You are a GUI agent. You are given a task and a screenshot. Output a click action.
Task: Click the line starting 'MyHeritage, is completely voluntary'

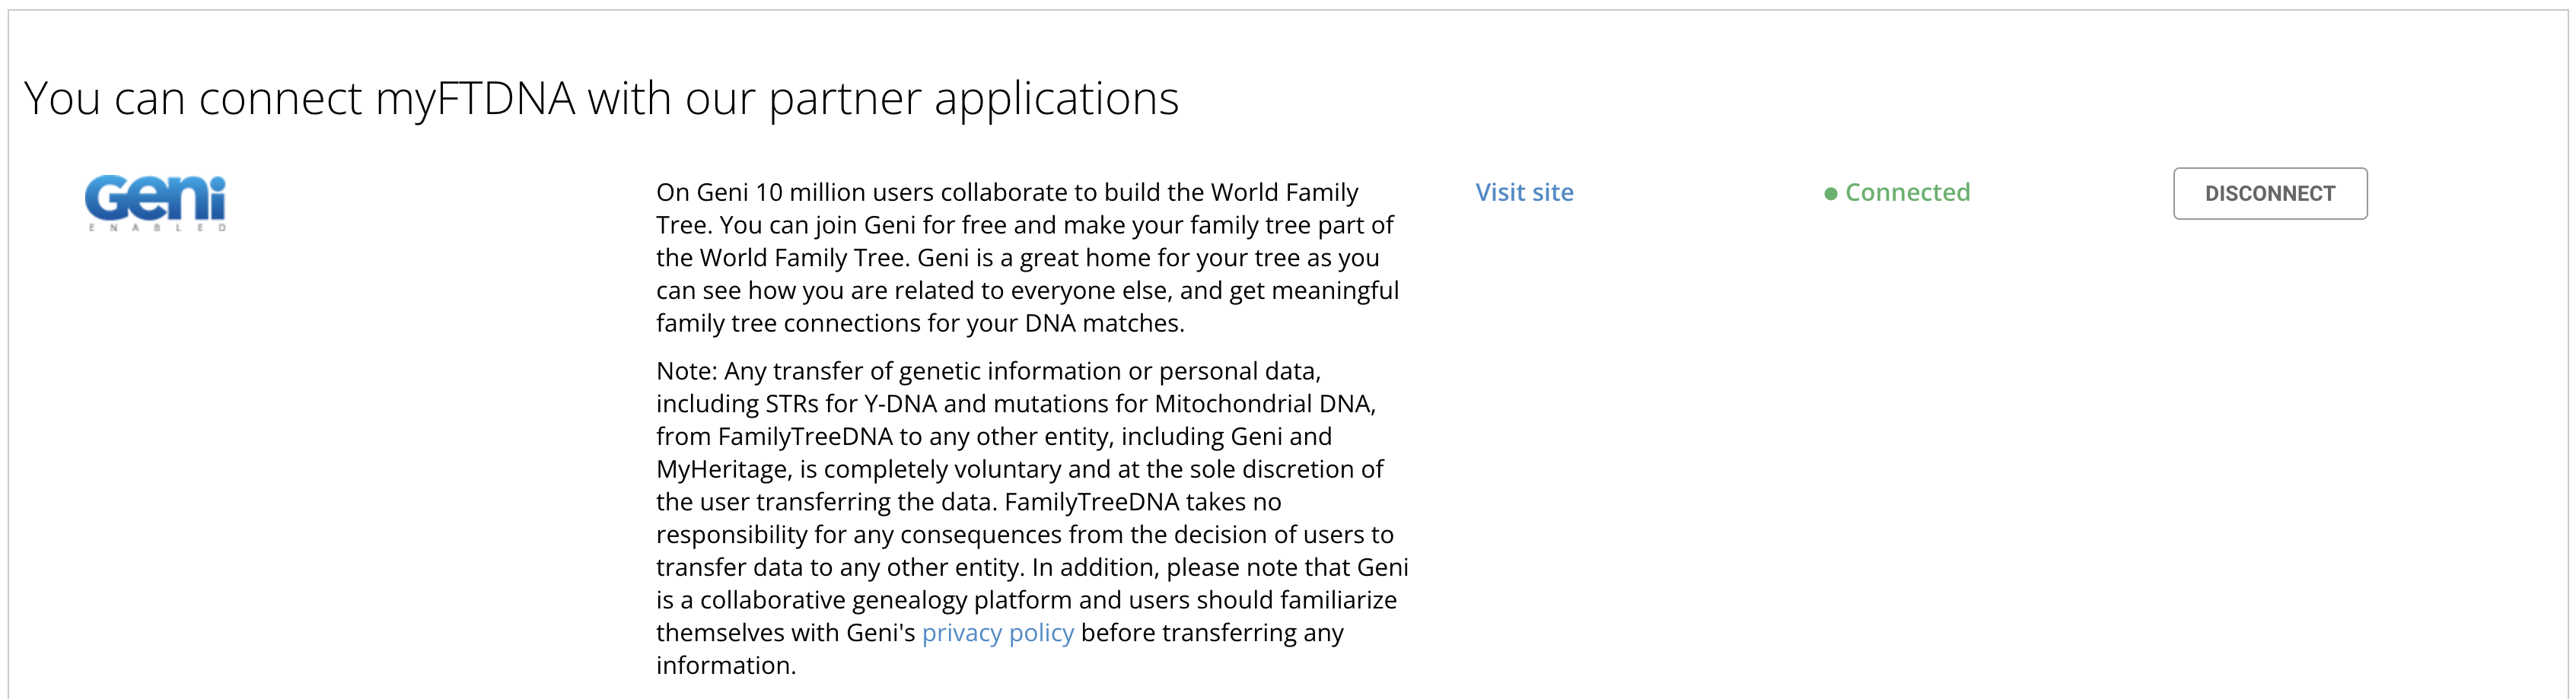(1019, 469)
